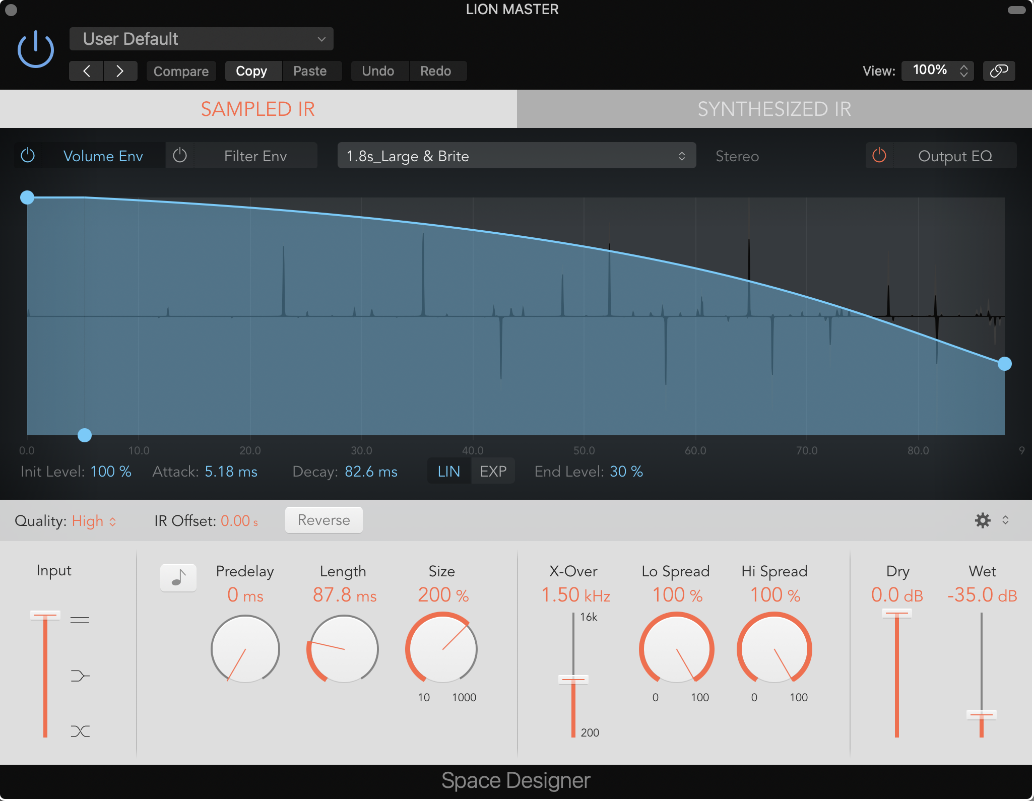
Task: Select the swap channels input icon
Action: pos(80,731)
